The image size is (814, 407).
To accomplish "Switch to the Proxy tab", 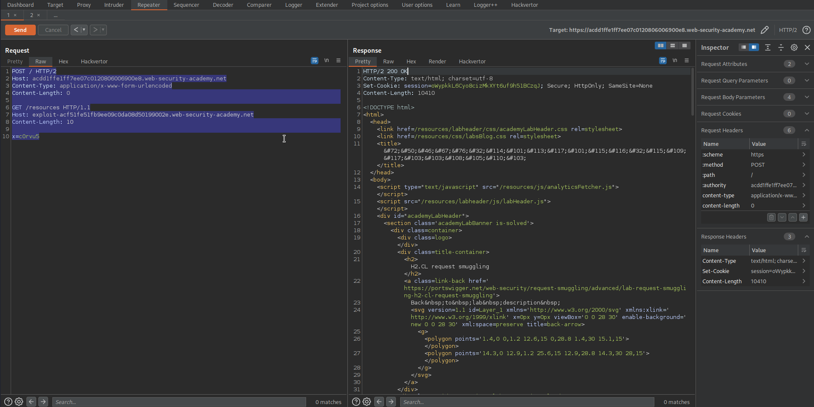I will point(84,5).
